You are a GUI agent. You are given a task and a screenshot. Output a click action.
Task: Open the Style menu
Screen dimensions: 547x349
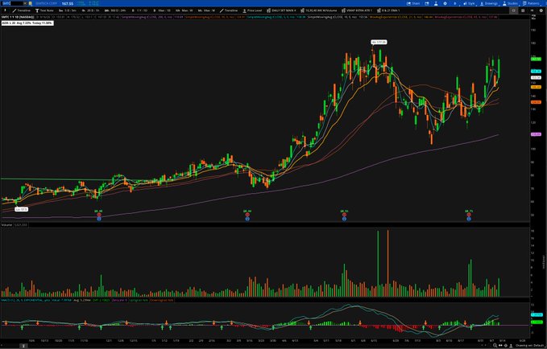coord(469,3)
